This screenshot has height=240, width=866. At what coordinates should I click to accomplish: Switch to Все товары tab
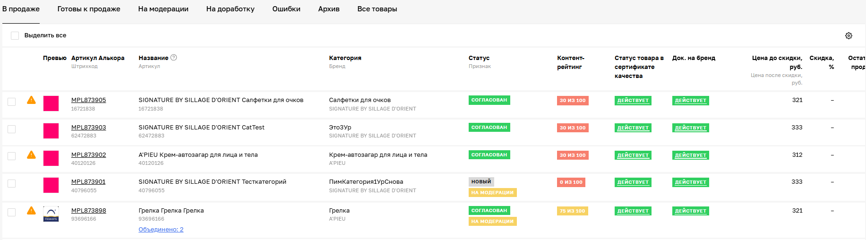[x=377, y=9]
